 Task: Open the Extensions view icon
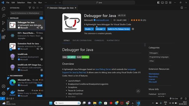coord(4,37)
